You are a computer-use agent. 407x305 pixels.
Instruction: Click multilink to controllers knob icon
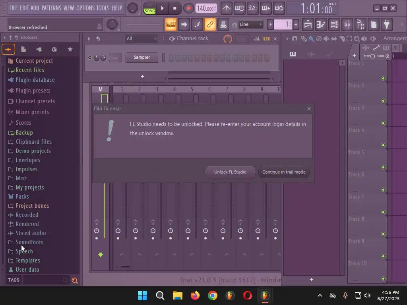(223, 24)
